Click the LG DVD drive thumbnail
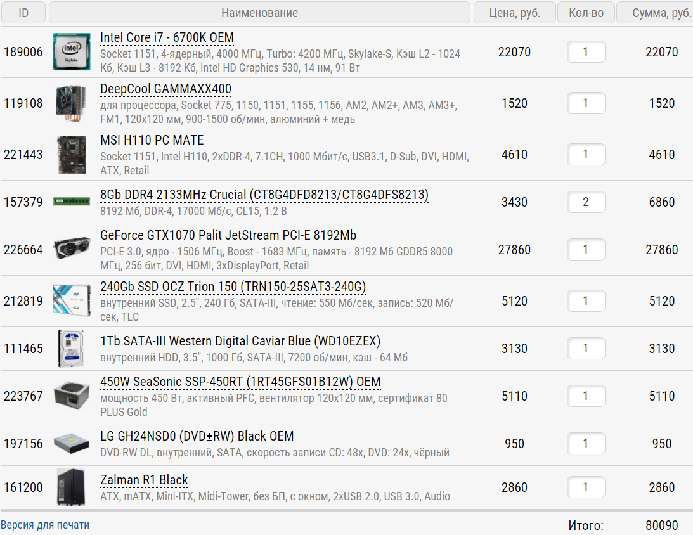 71,443
